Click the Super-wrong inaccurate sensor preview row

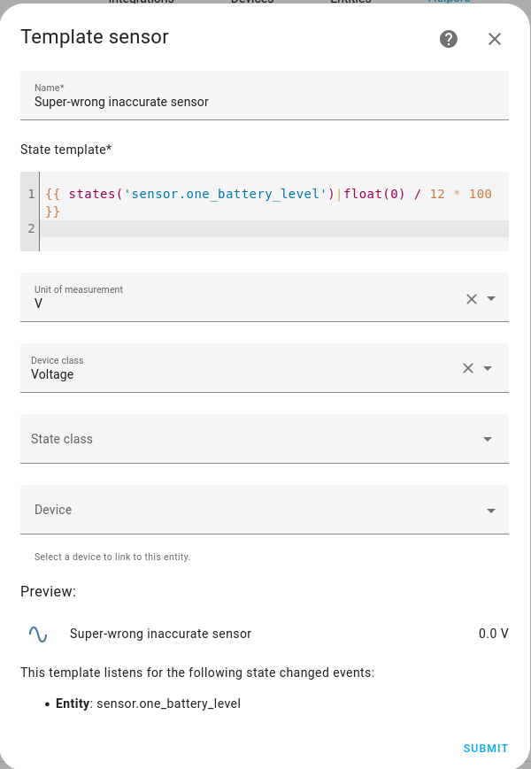[160, 634]
